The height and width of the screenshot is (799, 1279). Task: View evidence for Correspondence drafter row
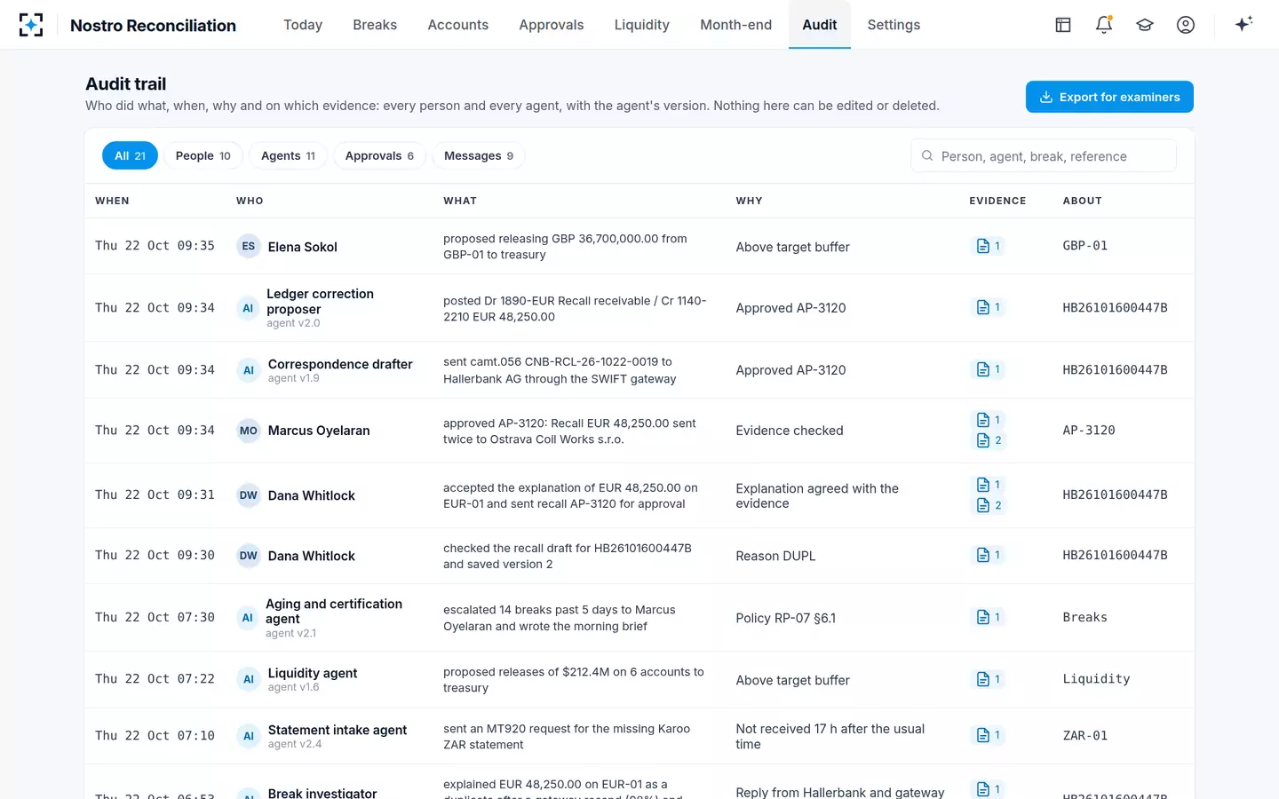[x=989, y=369]
